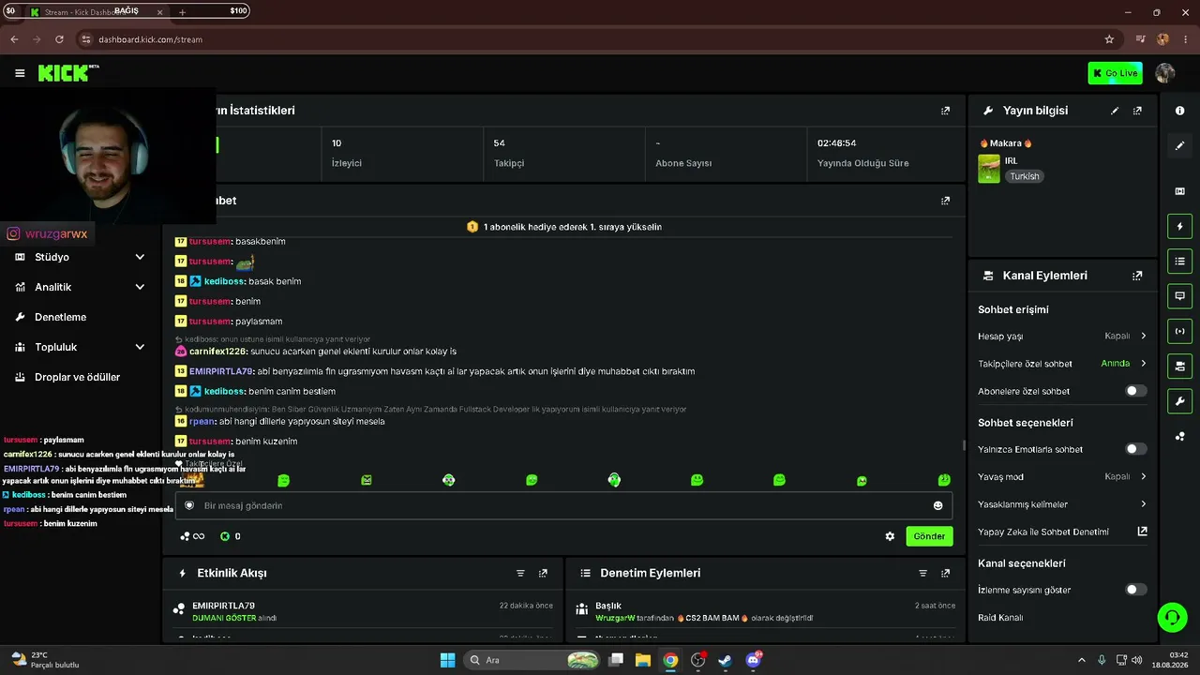This screenshot has width=1200, height=675.
Task: Pop out the Denetim Eylemleri panel
Action: [x=945, y=573]
